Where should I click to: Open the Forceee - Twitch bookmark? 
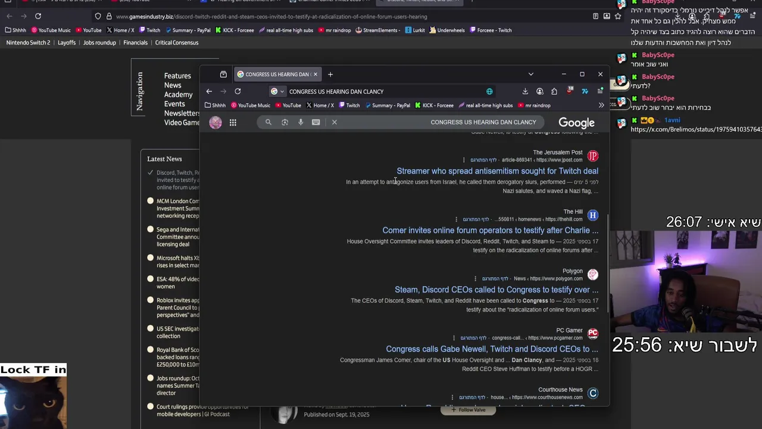click(491, 30)
